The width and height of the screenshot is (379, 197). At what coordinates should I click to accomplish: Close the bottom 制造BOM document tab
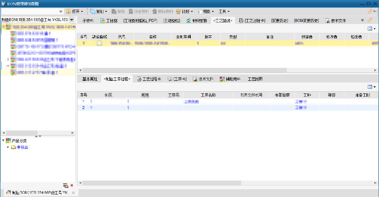tap(73, 193)
